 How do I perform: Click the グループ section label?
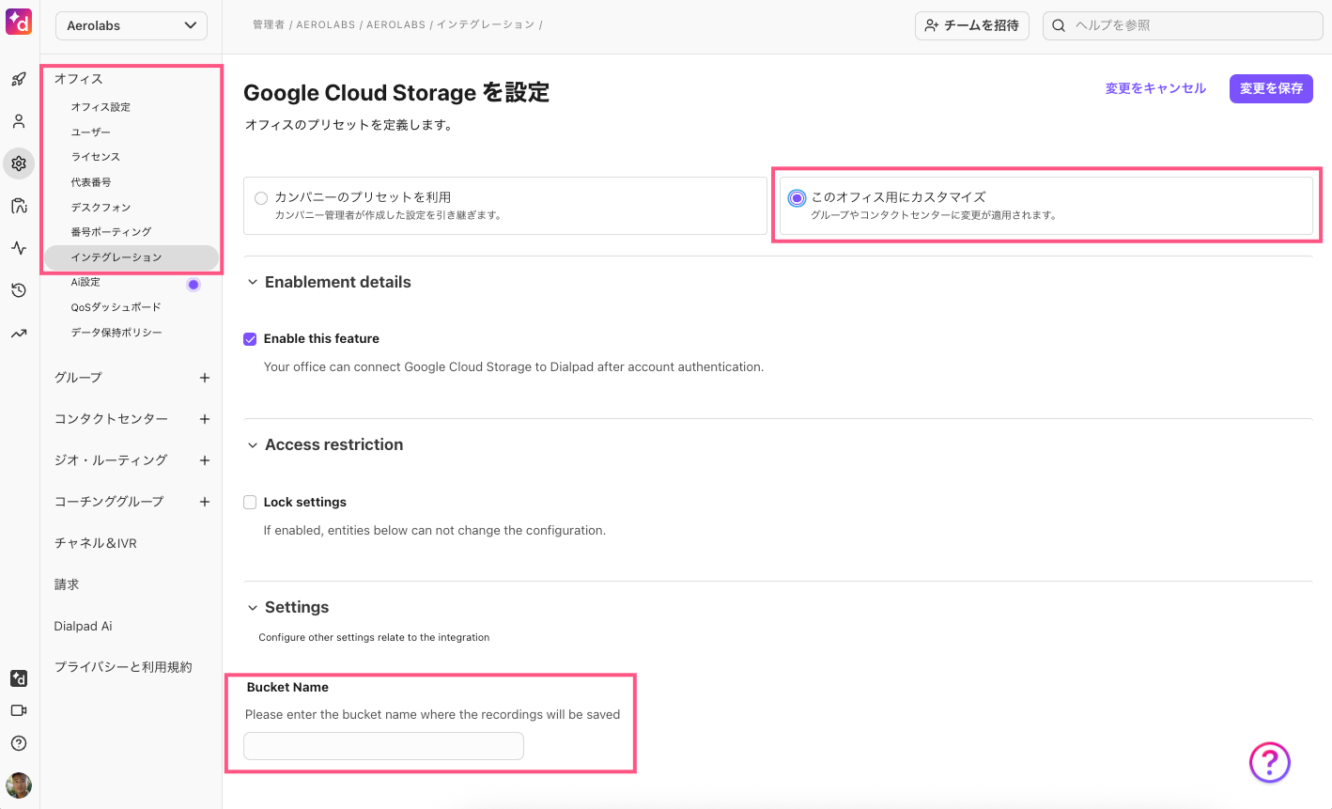(x=78, y=378)
